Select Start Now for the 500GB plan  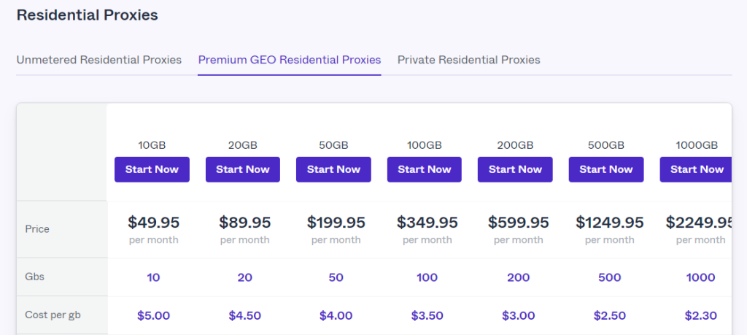coord(606,169)
